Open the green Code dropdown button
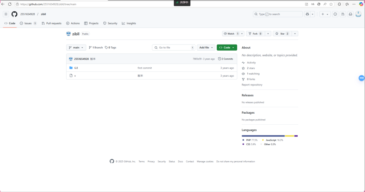 tap(227, 47)
